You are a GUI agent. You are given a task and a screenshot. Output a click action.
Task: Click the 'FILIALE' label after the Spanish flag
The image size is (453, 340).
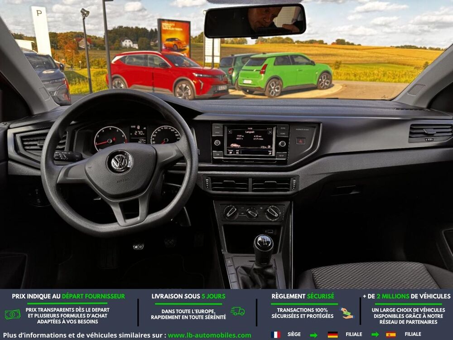(x=413, y=334)
